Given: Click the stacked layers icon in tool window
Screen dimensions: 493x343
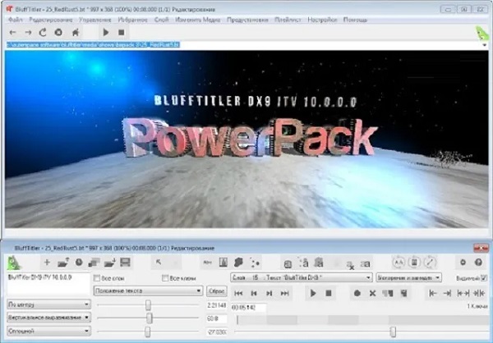Looking at the screenshot, I should pyautogui.click(x=94, y=263).
